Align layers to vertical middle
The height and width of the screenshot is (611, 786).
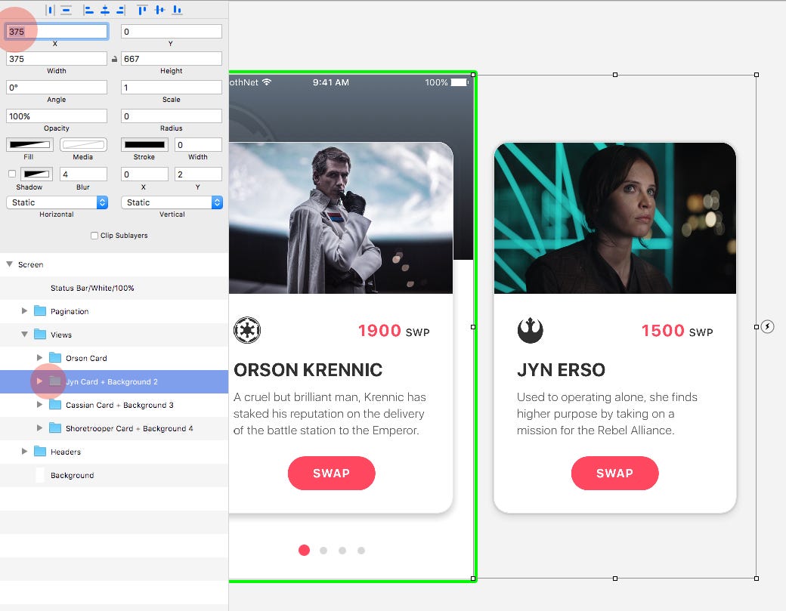(x=160, y=10)
